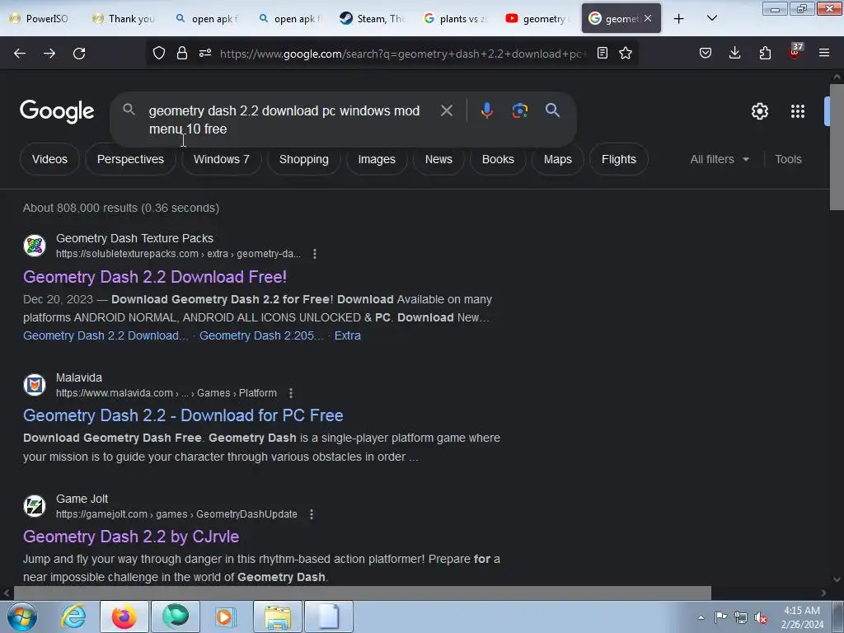Click inside Google search text field
This screenshot has width=844, height=633.
point(285,120)
